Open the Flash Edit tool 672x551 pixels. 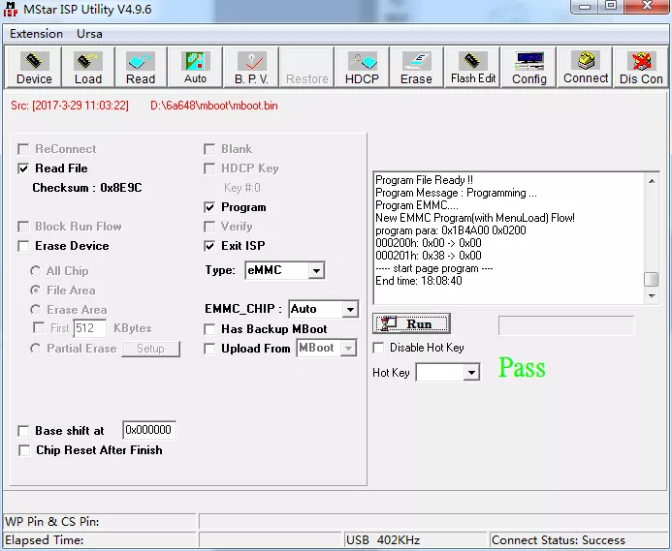pyautogui.click(x=473, y=68)
